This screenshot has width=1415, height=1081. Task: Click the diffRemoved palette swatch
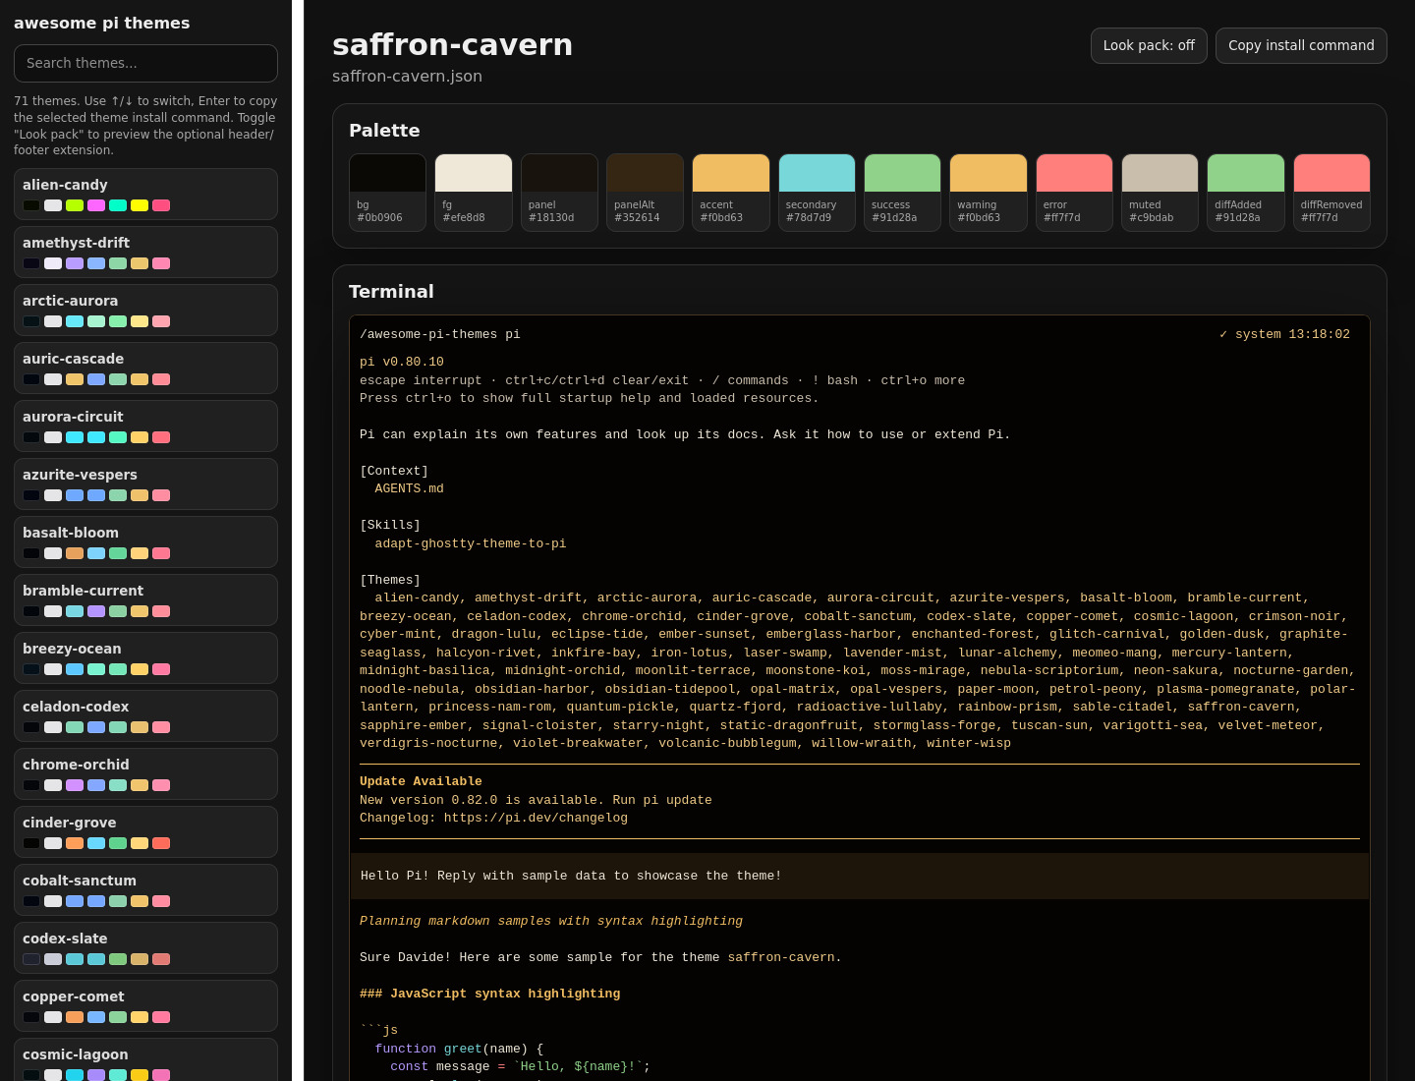point(1331,193)
